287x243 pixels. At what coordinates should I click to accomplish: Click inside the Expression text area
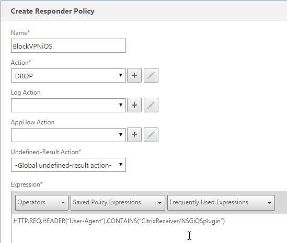coord(149,228)
